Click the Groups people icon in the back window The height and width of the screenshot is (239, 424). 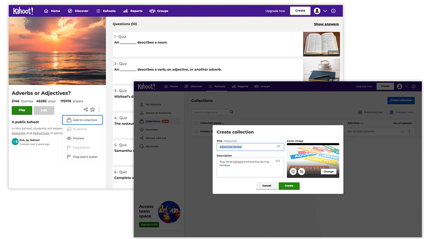(152, 11)
